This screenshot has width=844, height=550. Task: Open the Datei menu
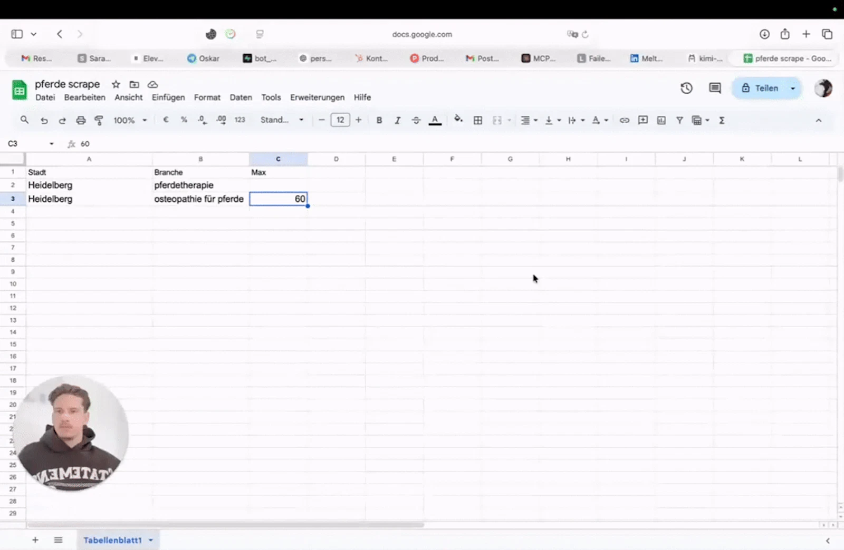(x=45, y=97)
